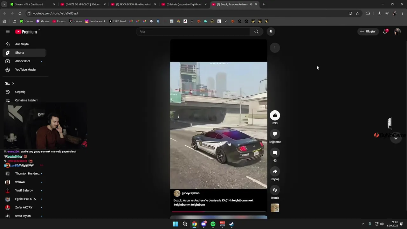
Task: Open the X khonus bookmark
Action: point(75,21)
